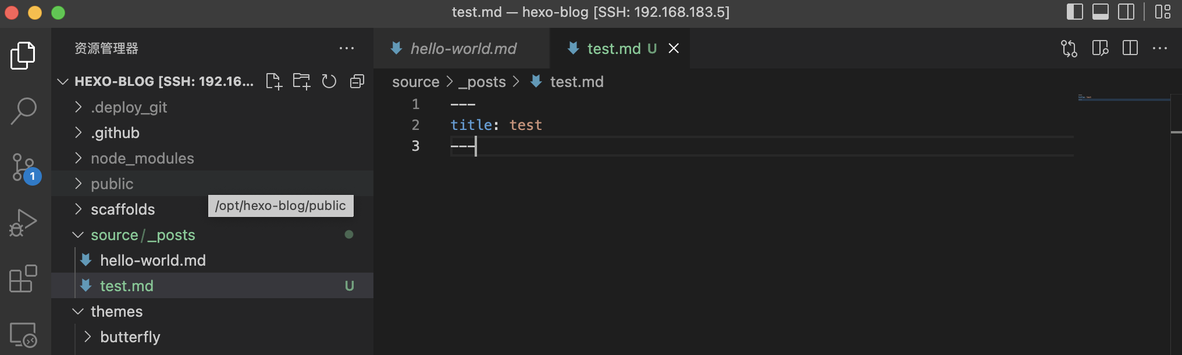This screenshot has height=355, width=1182.
Task: Open the Source Control view
Action: pos(24,168)
